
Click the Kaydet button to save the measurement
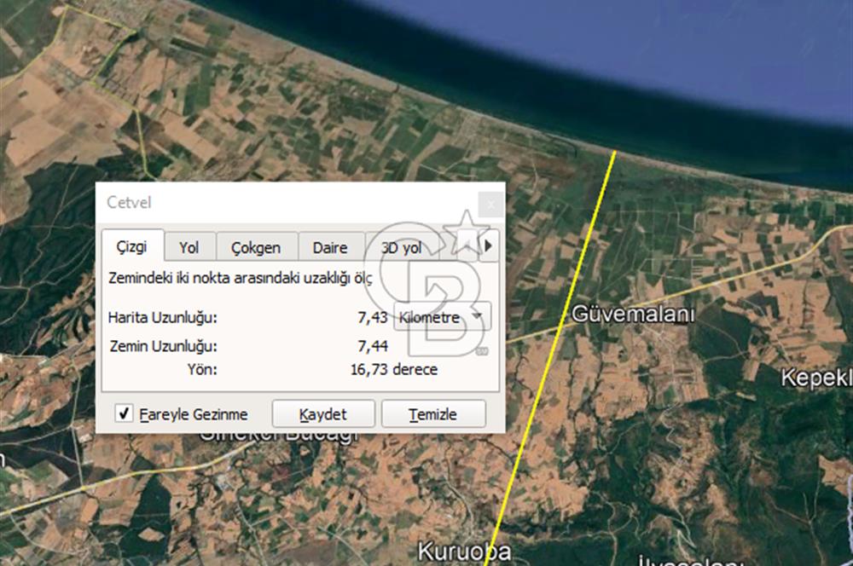point(323,414)
